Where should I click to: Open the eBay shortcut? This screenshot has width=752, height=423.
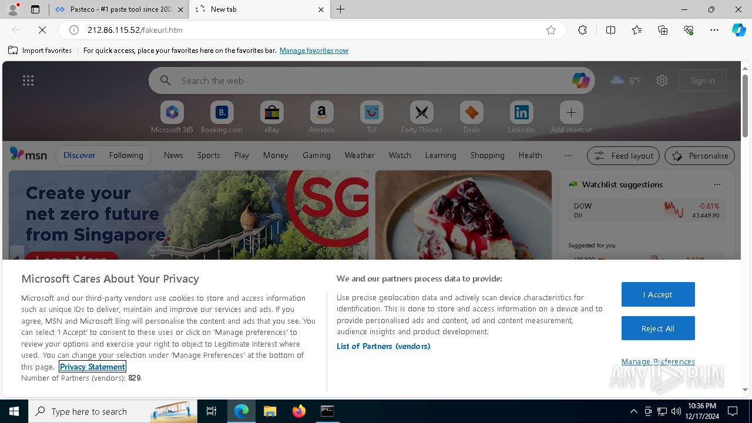tap(271, 117)
